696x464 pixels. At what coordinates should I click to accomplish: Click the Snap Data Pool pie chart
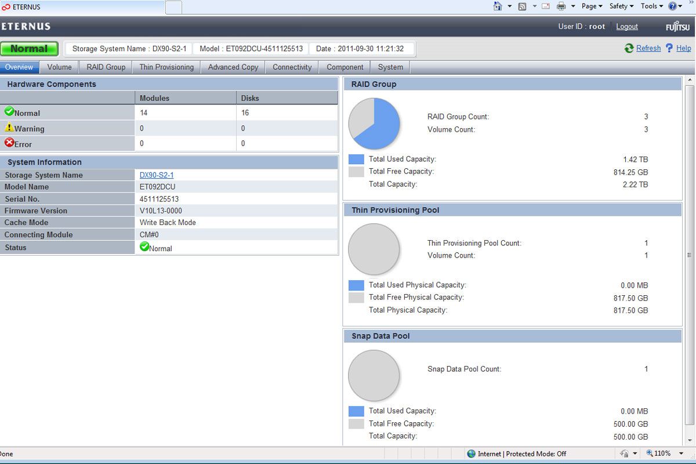[374, 375]
